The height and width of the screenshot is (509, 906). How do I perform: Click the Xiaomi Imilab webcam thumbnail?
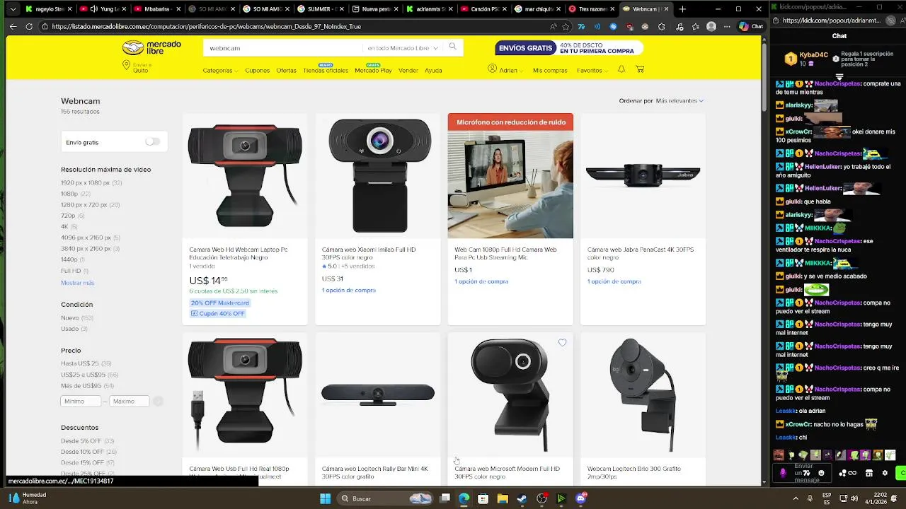coord(378,175)
